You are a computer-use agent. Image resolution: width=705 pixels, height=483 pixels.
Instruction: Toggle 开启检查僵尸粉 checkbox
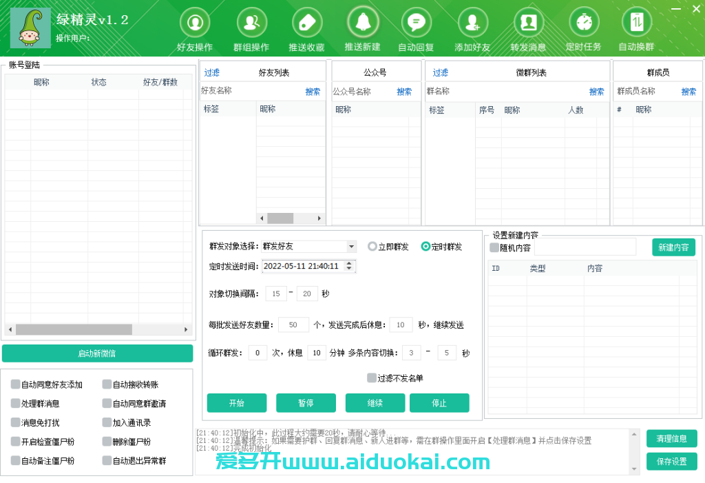[16, 441]
